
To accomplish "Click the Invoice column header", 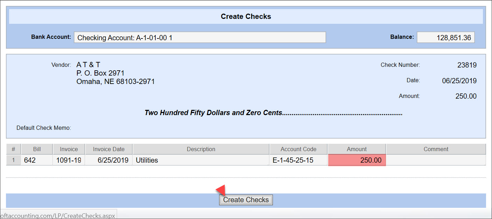I will click(x=69, y=149).
